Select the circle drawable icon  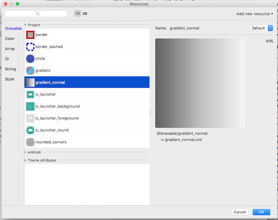(30, 59)
